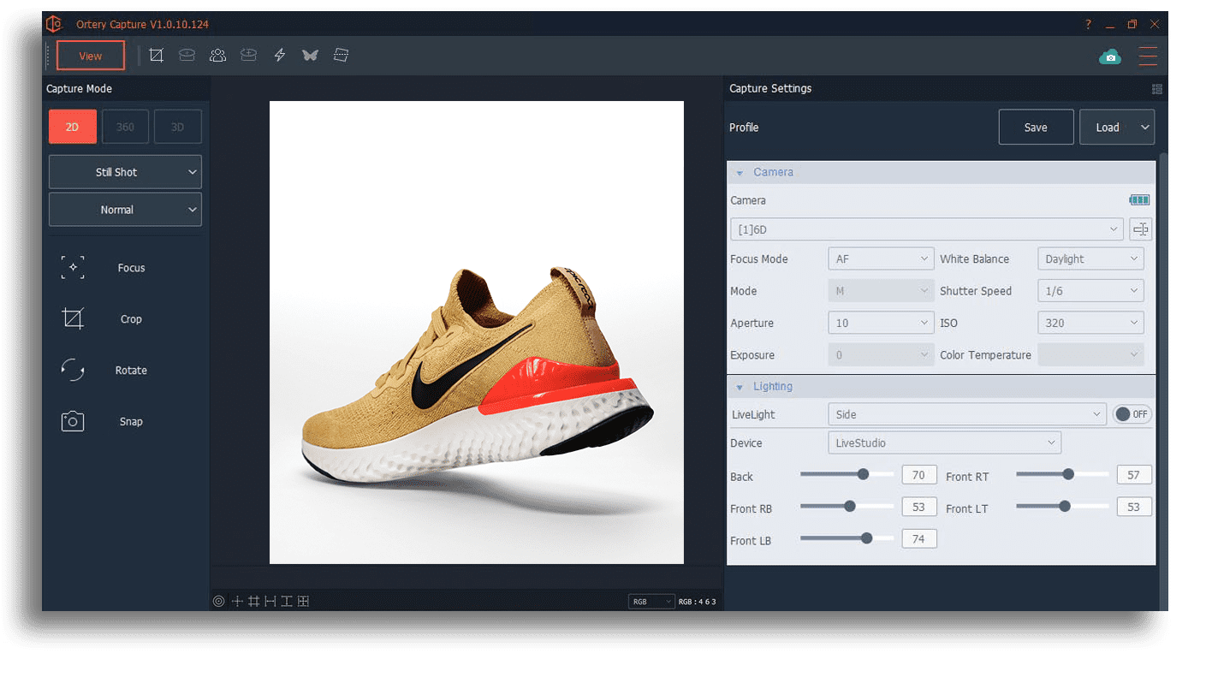Click the View button in toolbar
1212x677 pixels.
point(91,56)
